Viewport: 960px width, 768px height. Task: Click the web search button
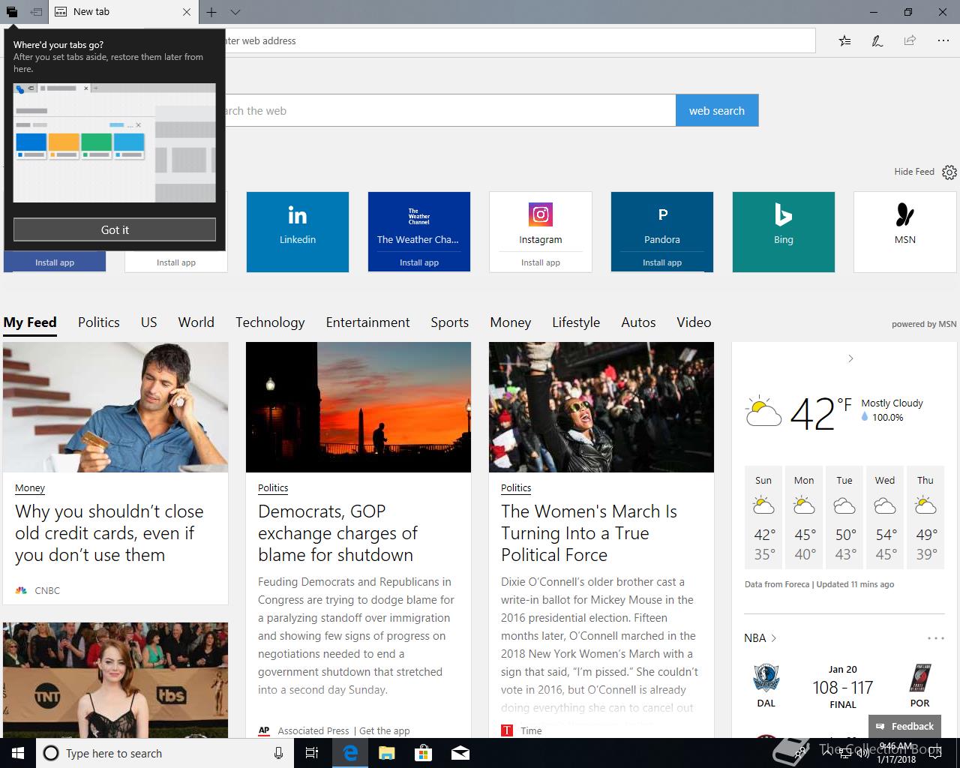pos(717,110)
